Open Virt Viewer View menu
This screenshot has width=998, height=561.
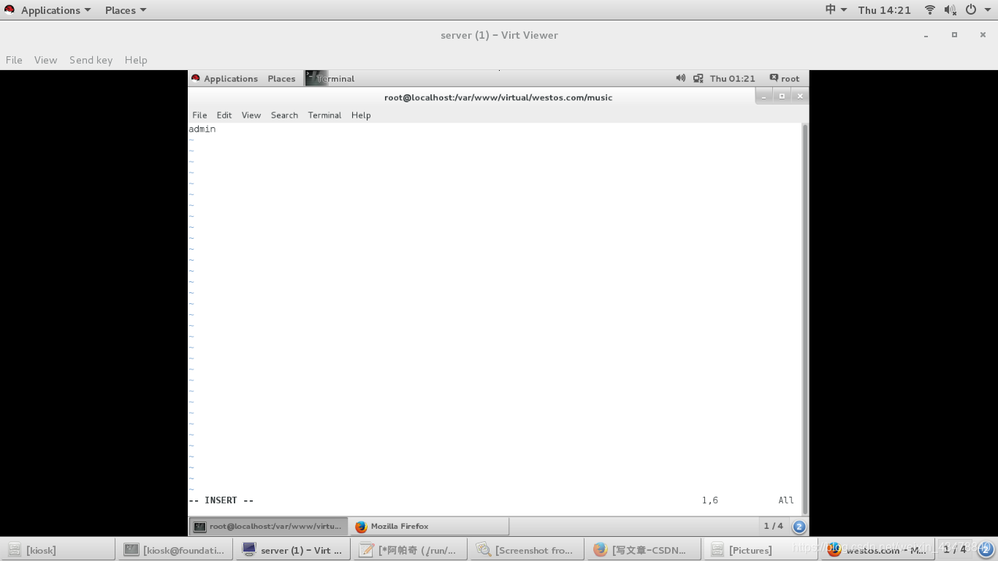[45, 60]
